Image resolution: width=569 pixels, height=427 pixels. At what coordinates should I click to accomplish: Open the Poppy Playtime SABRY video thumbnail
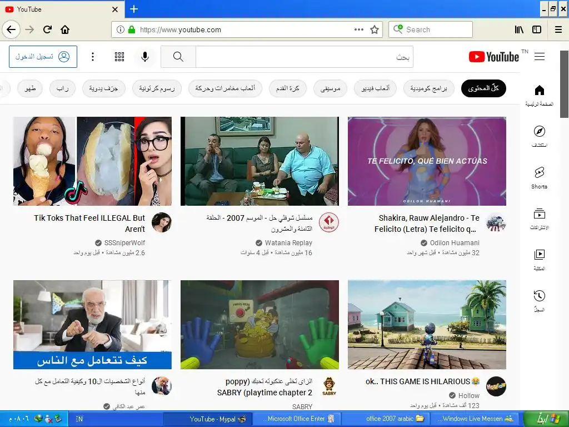(260, 325)
